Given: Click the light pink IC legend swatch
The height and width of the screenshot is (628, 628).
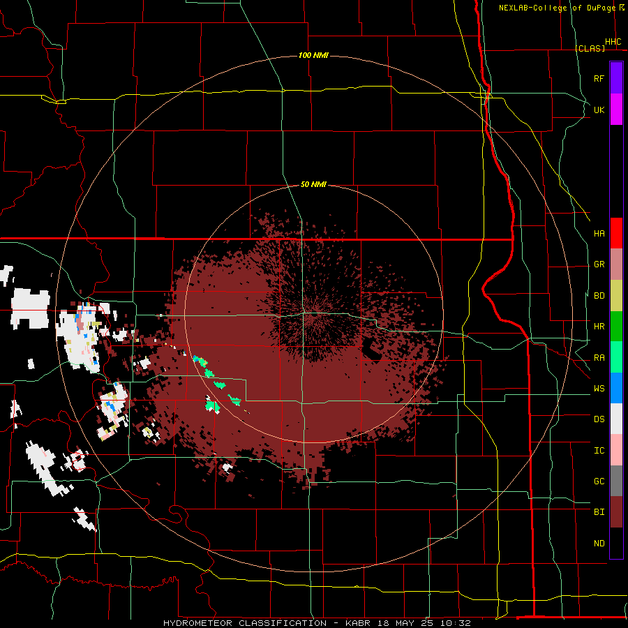Looking at the screenshot, I should [616, 450].
